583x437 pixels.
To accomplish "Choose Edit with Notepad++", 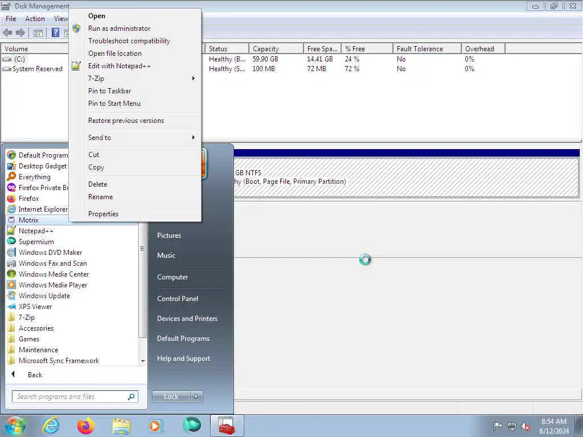I will point(136,66).
